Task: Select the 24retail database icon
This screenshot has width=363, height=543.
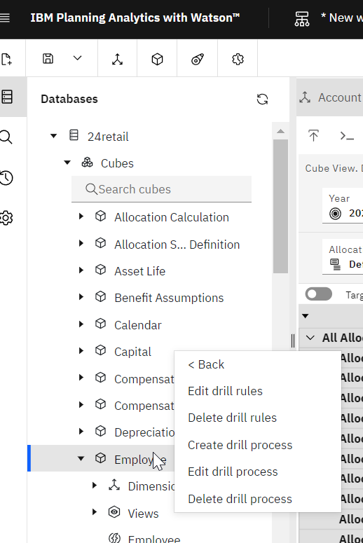Action: [x=74, y=135]
